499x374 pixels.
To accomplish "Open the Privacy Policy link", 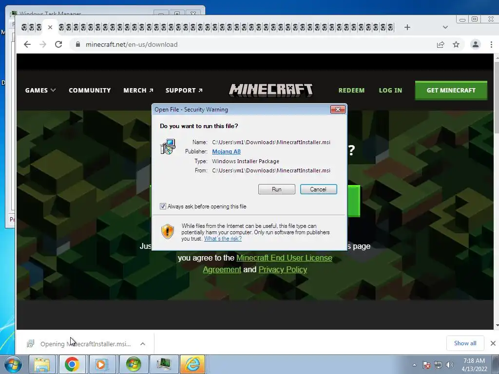I will pos(283,269).
